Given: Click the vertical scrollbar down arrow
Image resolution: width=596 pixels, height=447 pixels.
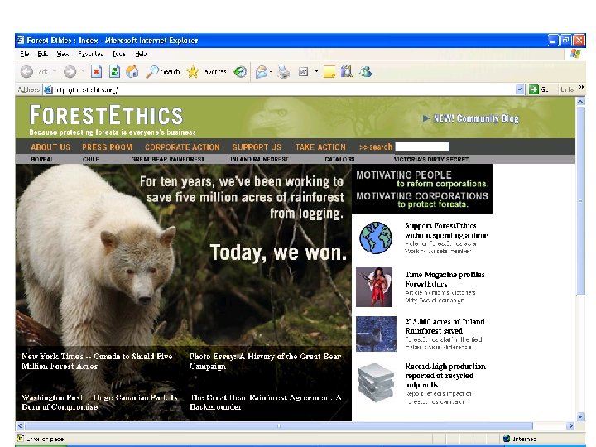Looking at the screenshot, I should coord(580,416).
